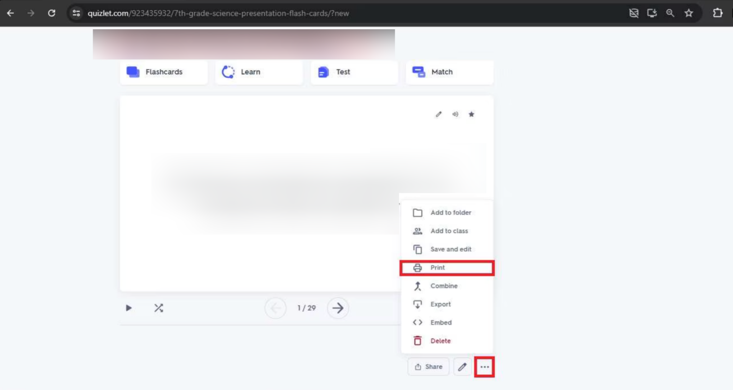Star the current flashcard
Image resolution: width=733 pixels, height=390 pixels.
[471, 114]
